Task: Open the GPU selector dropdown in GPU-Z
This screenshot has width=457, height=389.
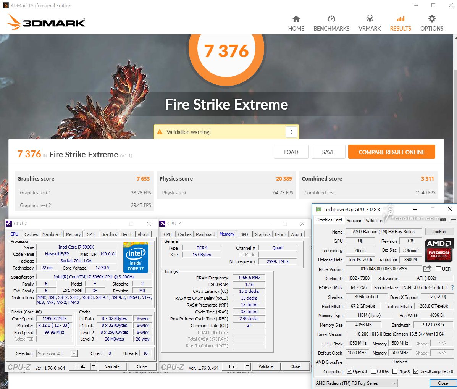Action: 356,383
